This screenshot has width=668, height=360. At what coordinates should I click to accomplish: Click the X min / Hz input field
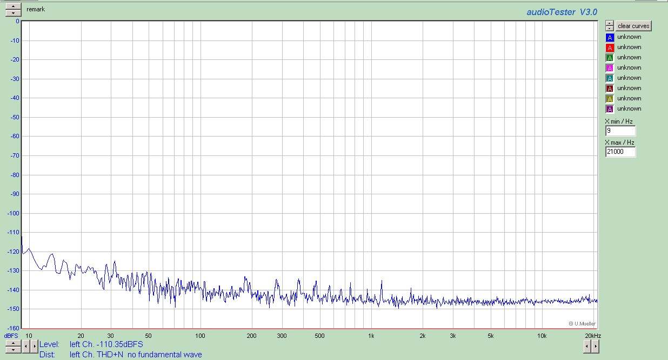pos(620,131)
